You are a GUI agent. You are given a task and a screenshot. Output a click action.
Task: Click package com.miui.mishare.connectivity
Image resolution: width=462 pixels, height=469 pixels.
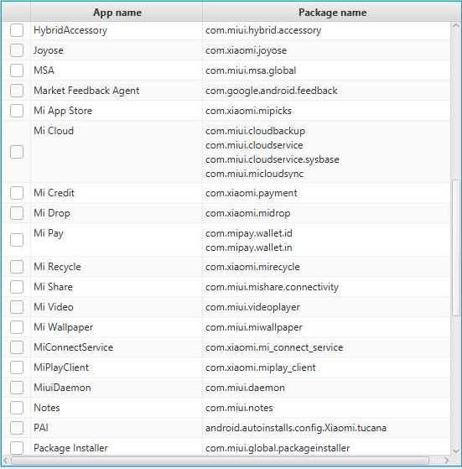pos(272,287)
